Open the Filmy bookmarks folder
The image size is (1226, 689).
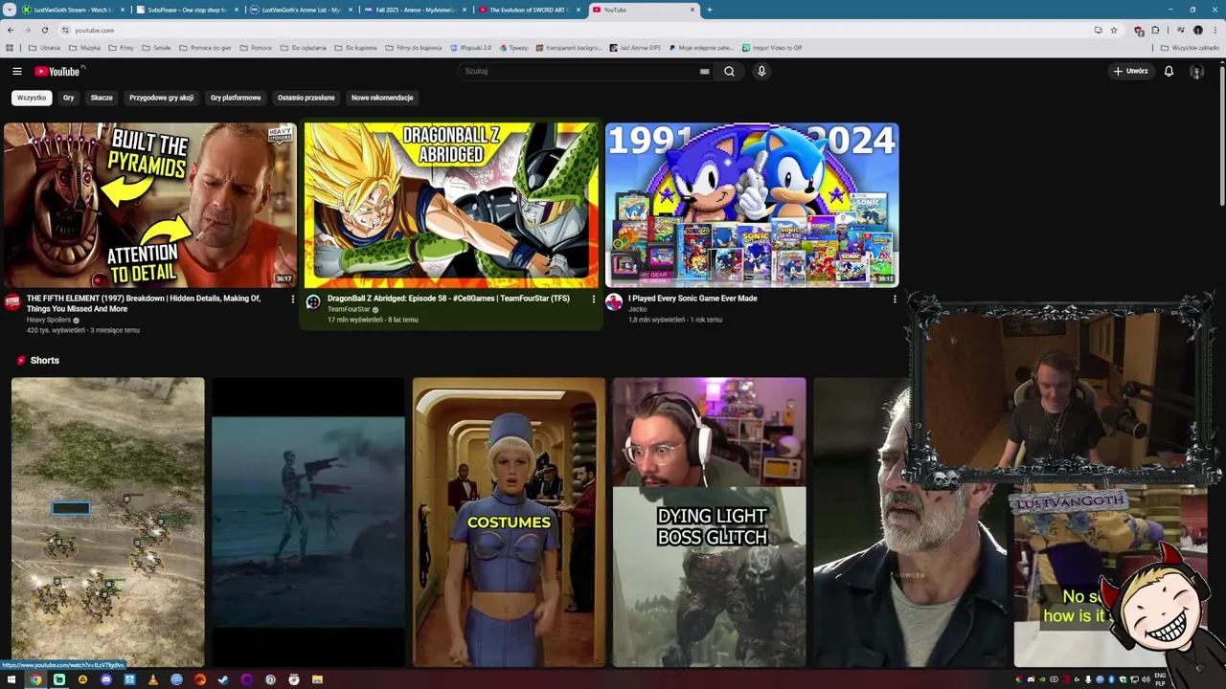pyautogui.click(x=122, y=48)
